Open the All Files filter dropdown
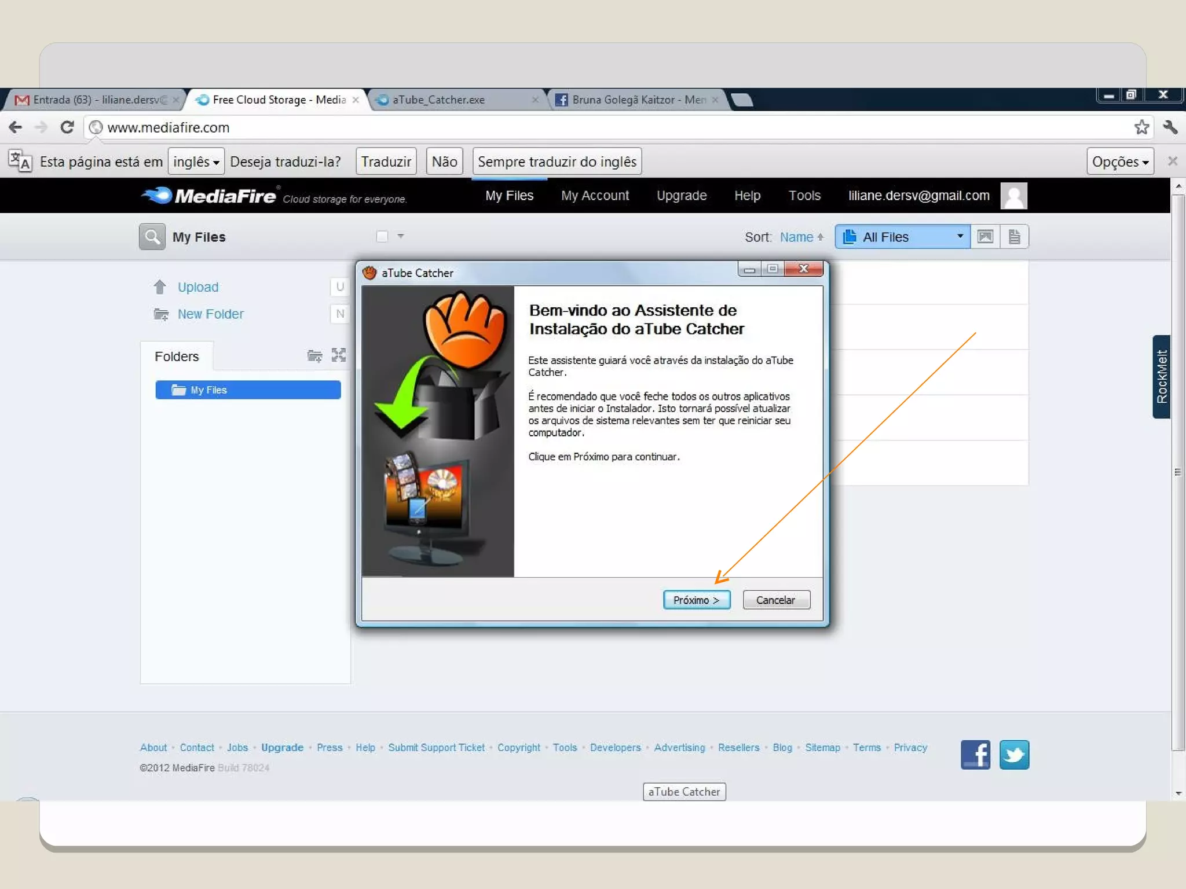Screen dimensions: 1186x889 pyautogui.click(x=902, y=237)
